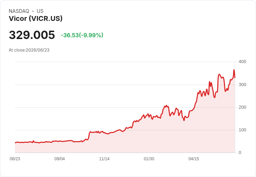256x177 pixels.
Task: Click the 300 y-axis value label
Action: (x=242, y=85)
